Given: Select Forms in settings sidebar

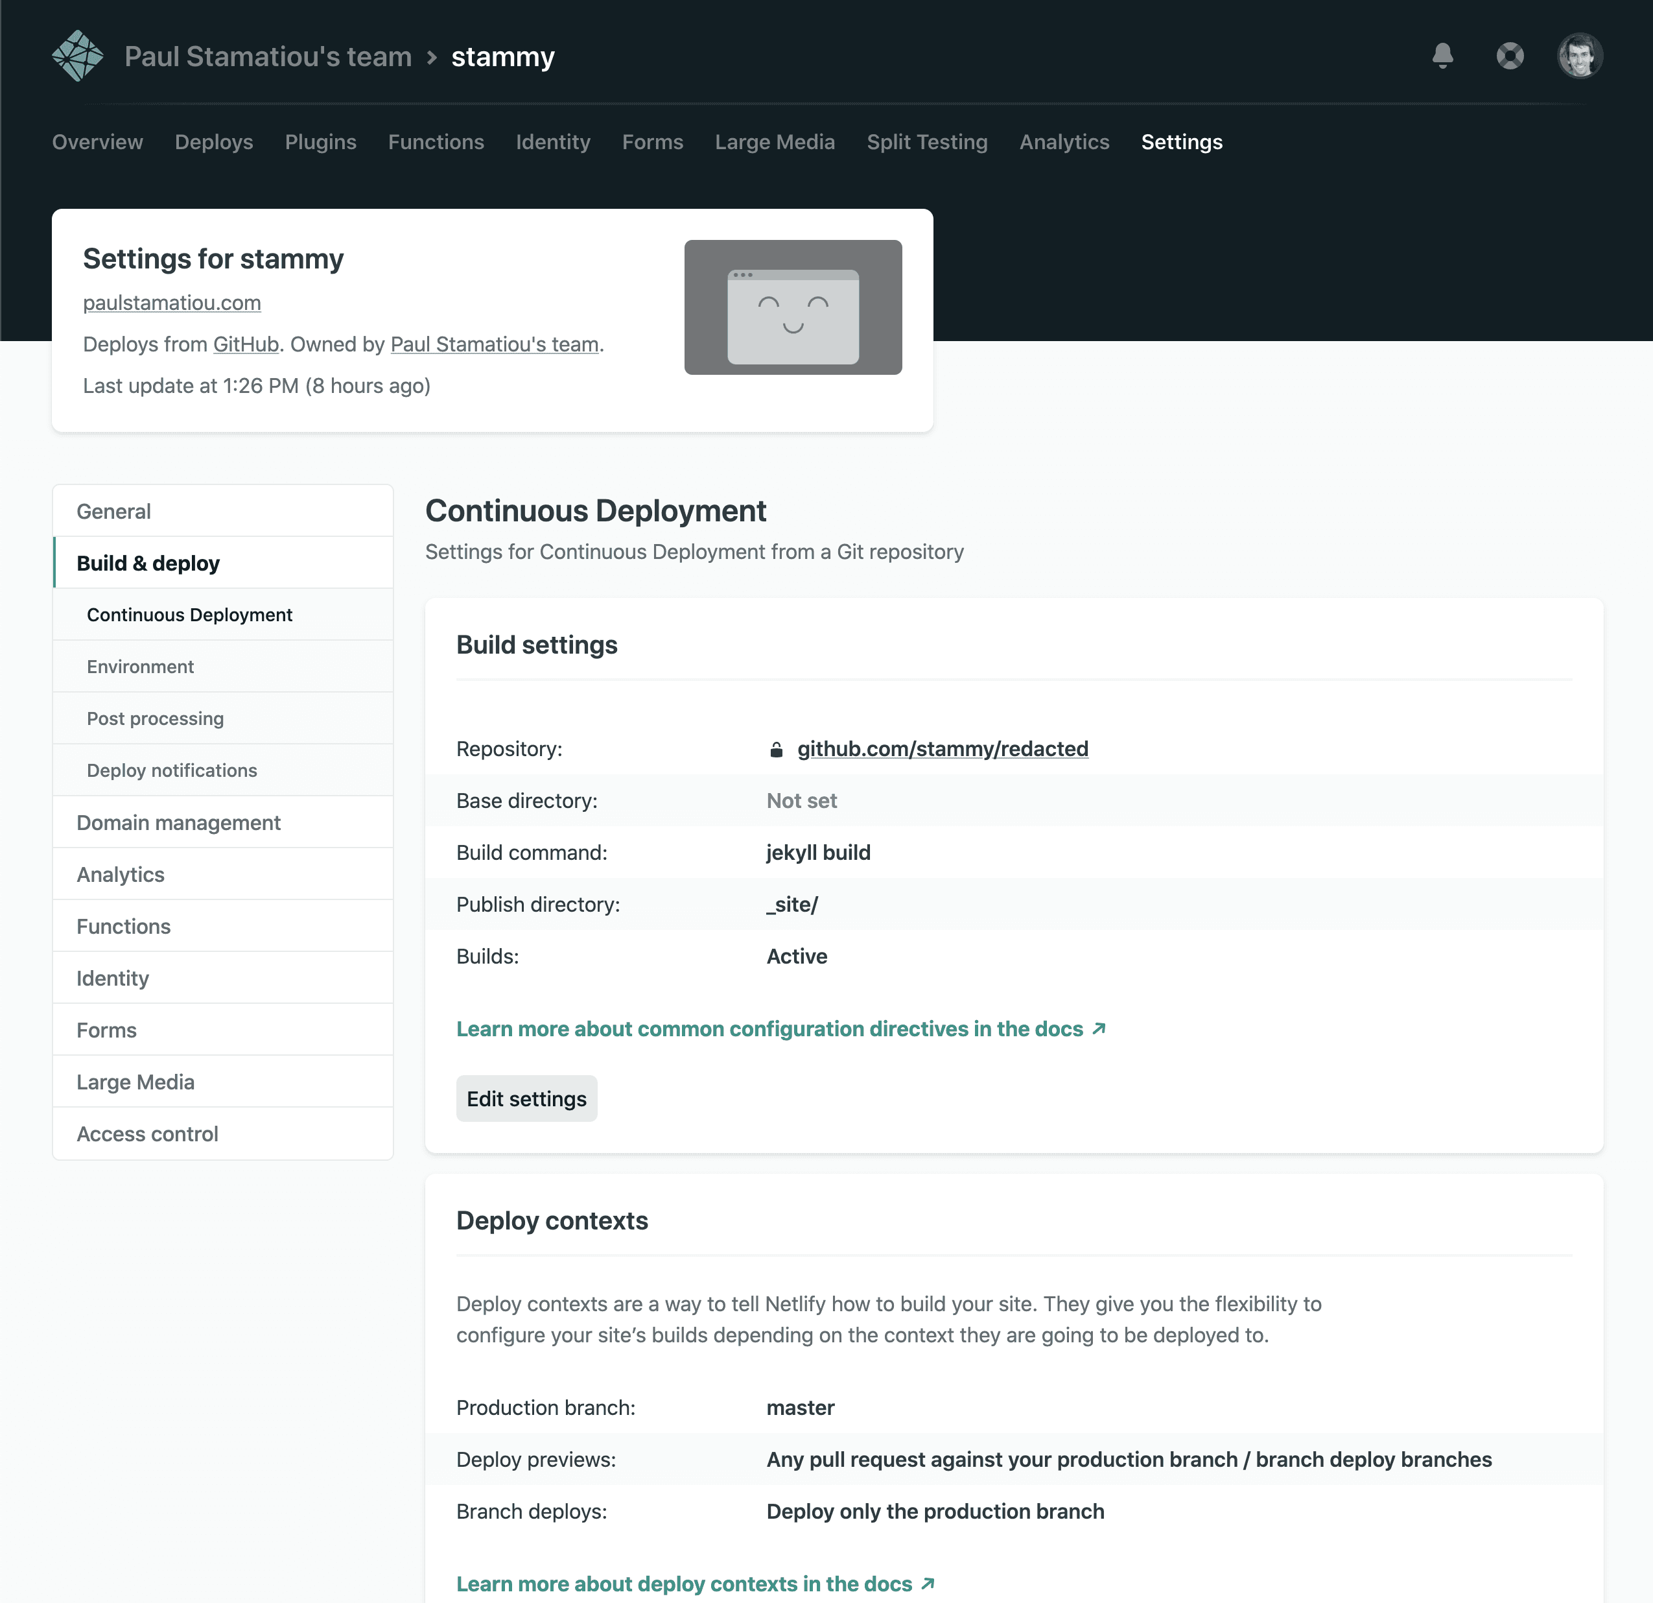Looking at the screenshot, I should [x=222, y=1030].
